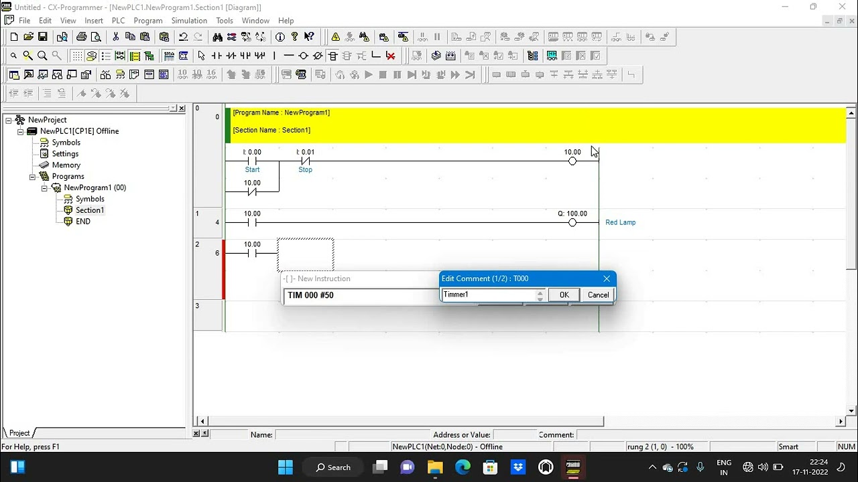This screenshot has height=482, width=858.
Task: Choose the Selection Mode arrow tool
Action: click(201, 56)
